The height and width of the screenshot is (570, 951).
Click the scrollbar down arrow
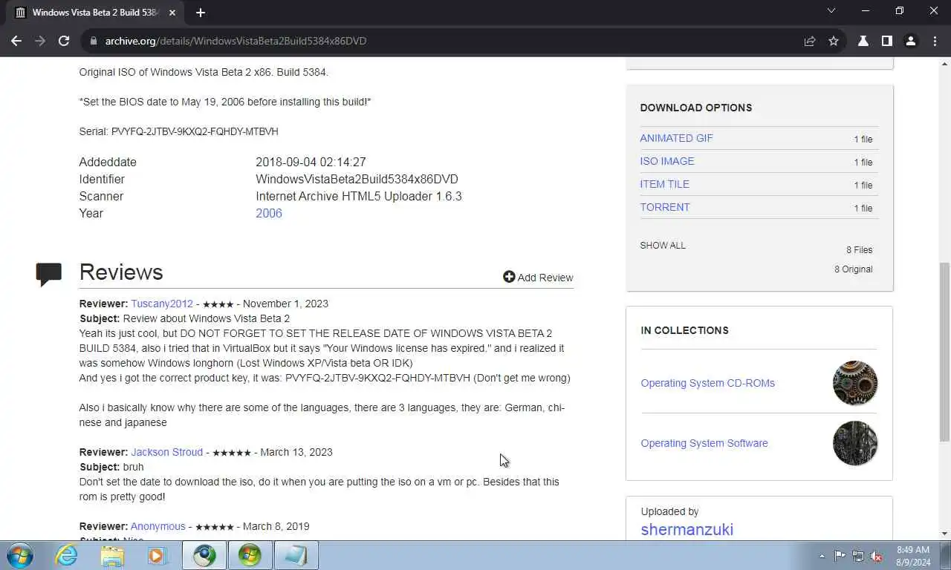tap(944, 533)
